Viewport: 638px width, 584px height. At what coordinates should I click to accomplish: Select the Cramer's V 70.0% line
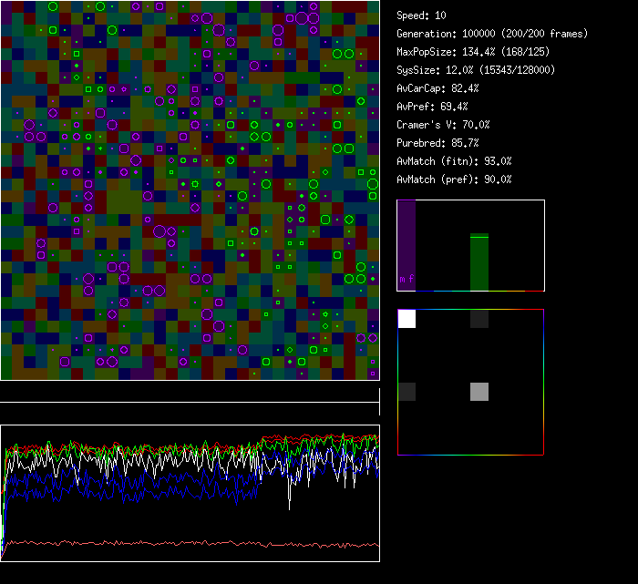point(443,125)
